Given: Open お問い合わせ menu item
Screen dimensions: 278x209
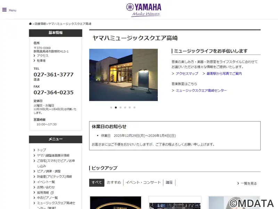Looking at the screenshot, I should pos(46,187).
